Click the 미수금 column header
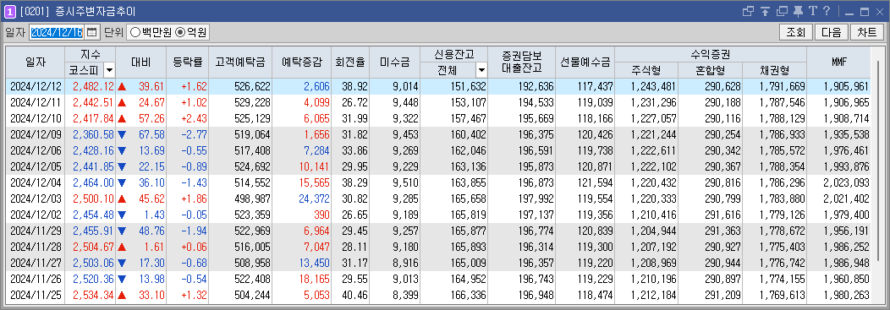Screen dimensions: 890x310 click(x=394, y=62)
